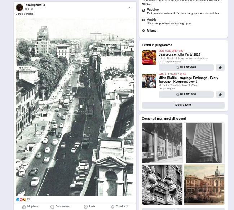Click Commenta to comment on the post
The image size is (234, 210).
[60, 207]
